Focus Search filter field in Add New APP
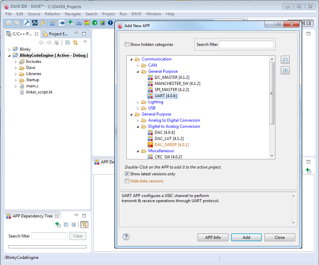 [x=246, y=44]
